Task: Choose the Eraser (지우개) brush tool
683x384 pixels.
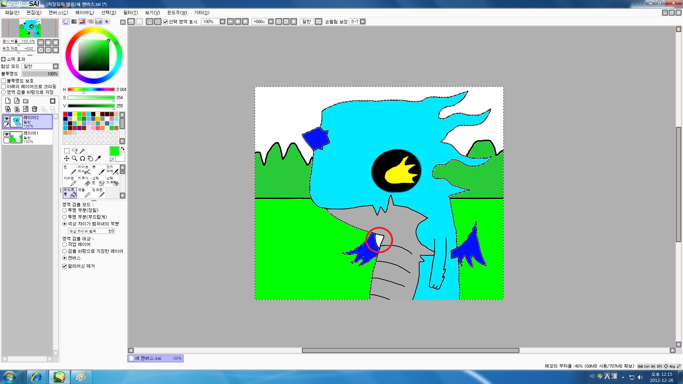Action: pyautogui.click(x=84, y=181)
